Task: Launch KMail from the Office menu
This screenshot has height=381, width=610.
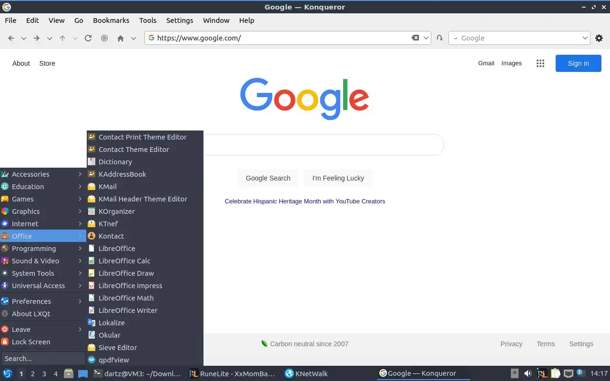Action: pos(145,187)
